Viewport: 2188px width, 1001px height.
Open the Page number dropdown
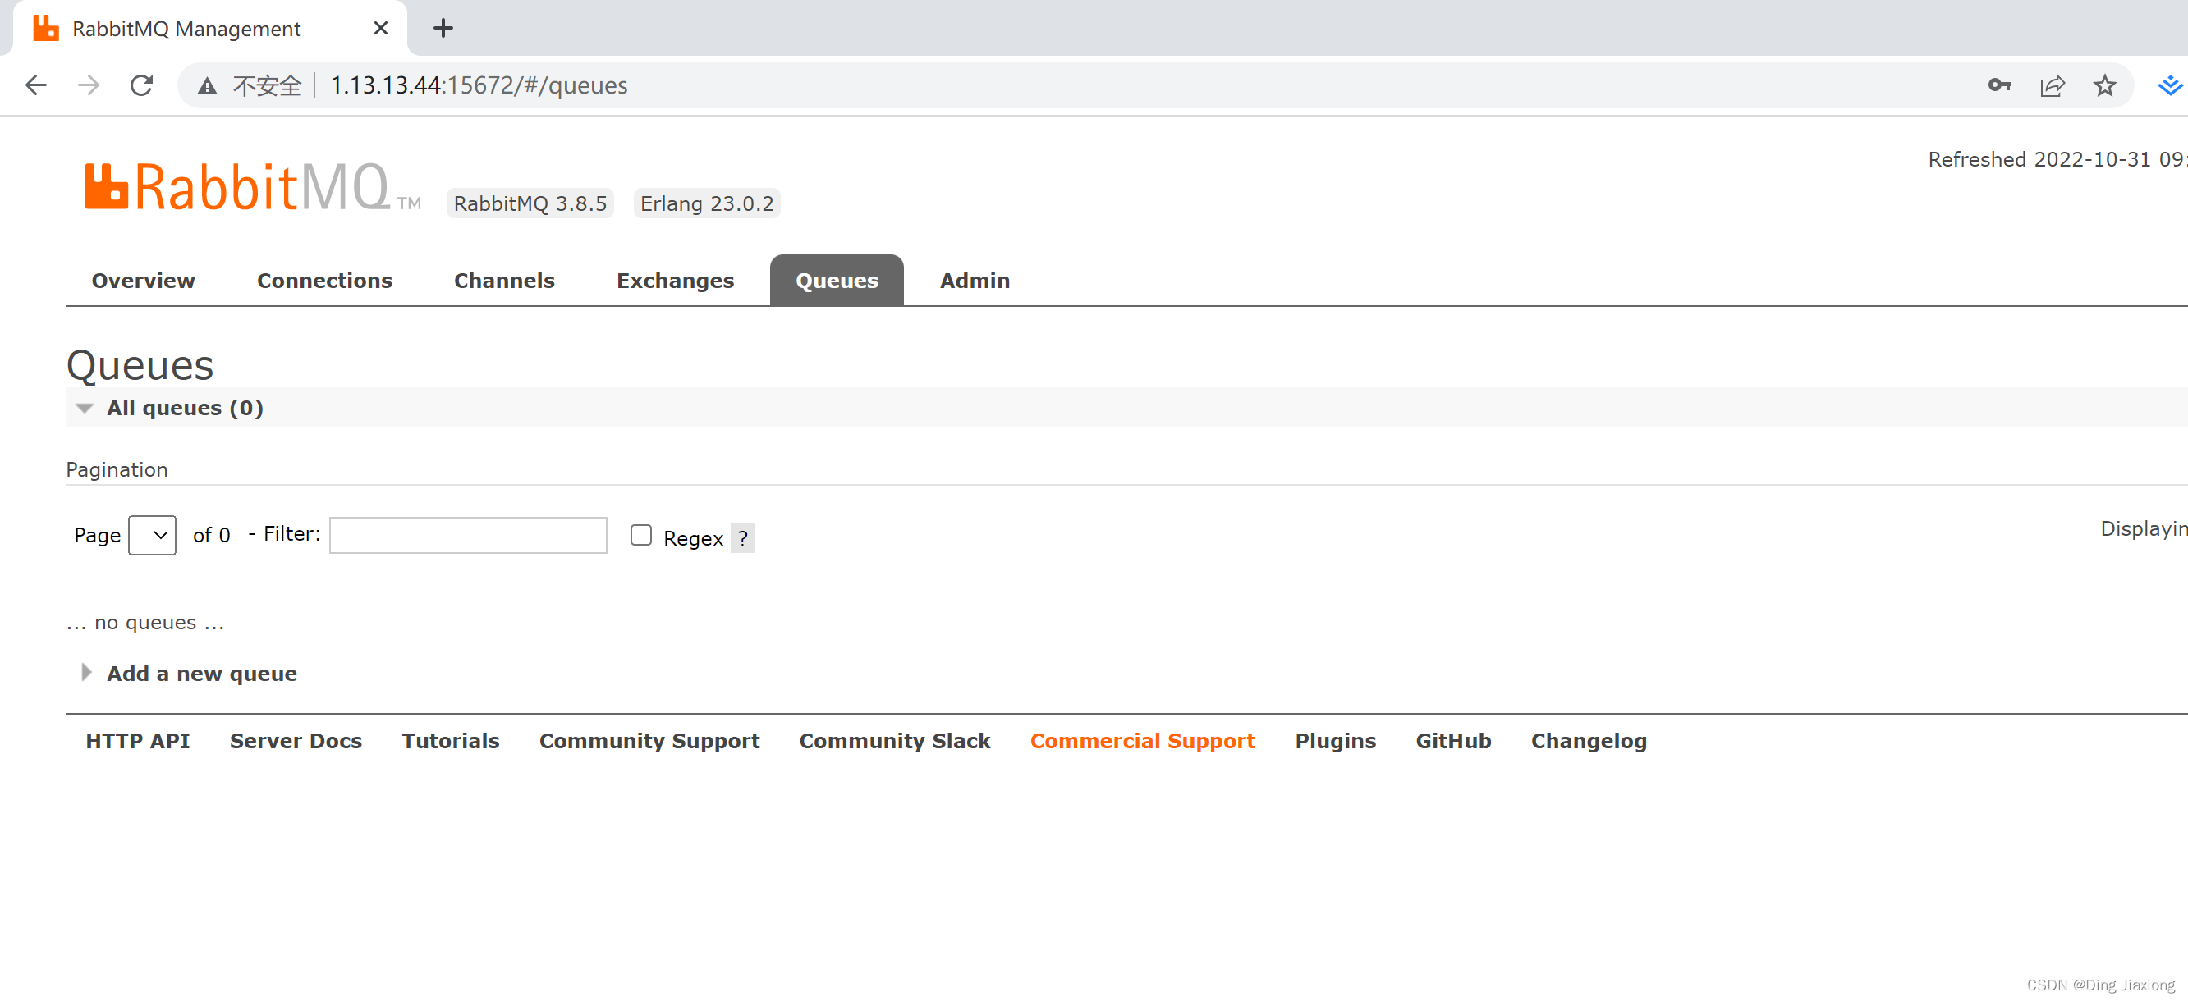151,535
